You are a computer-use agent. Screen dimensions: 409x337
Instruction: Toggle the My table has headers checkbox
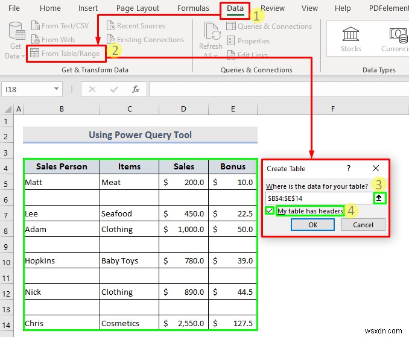point(270,210)
